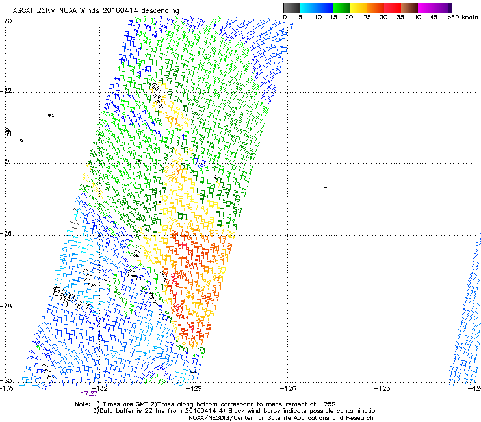Click the -30 latitude axis label

pos(6,380)
